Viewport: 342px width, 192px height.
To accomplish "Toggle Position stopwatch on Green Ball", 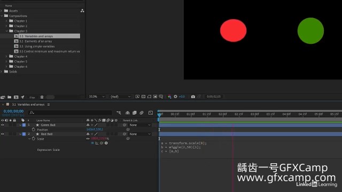I will (x=33, y=130).
